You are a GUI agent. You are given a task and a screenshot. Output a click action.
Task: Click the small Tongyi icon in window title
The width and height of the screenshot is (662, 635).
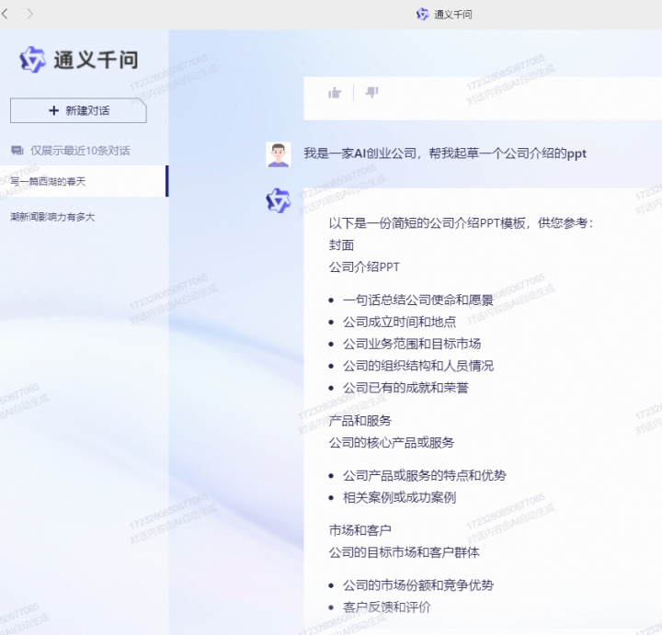[422, 15]
